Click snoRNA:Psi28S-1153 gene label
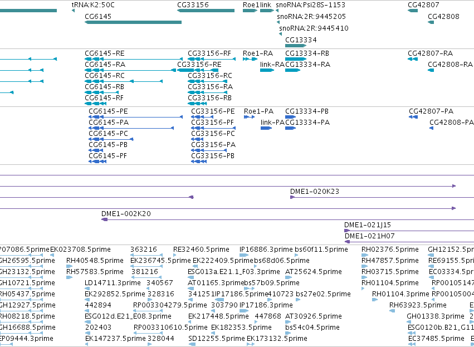This screenshot has height=347, width=474. click(310, 5)
